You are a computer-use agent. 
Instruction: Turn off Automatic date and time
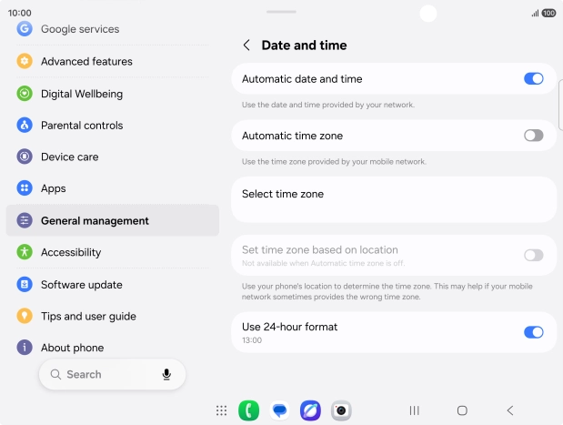tap(533, 78)
